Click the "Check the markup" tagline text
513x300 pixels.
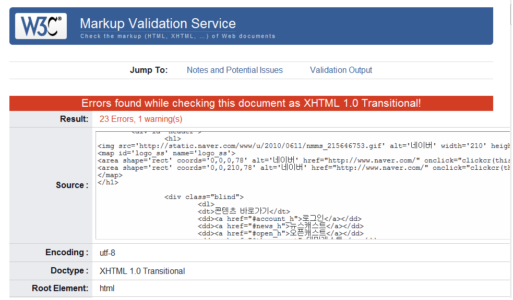tap(177, 36)
